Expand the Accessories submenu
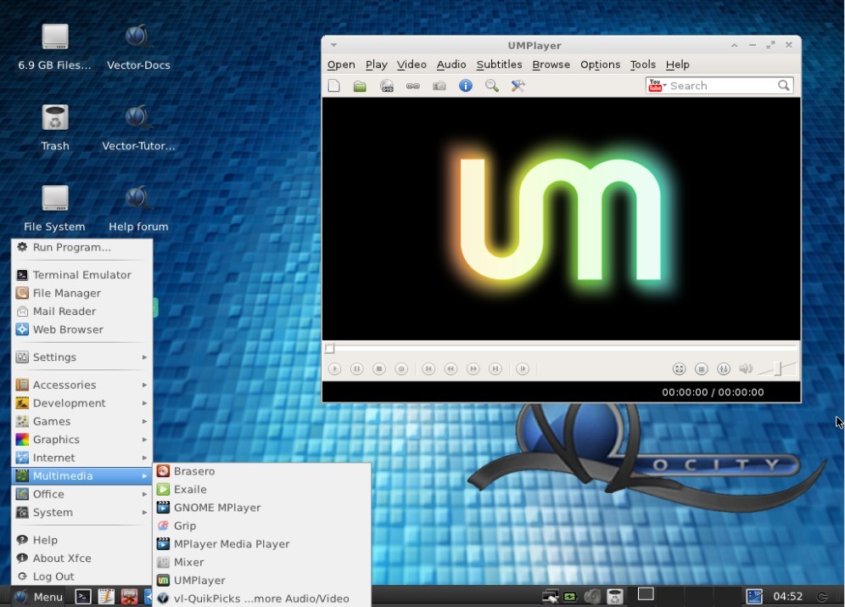This screenshot has width=845, height=607. click(82, 385)
